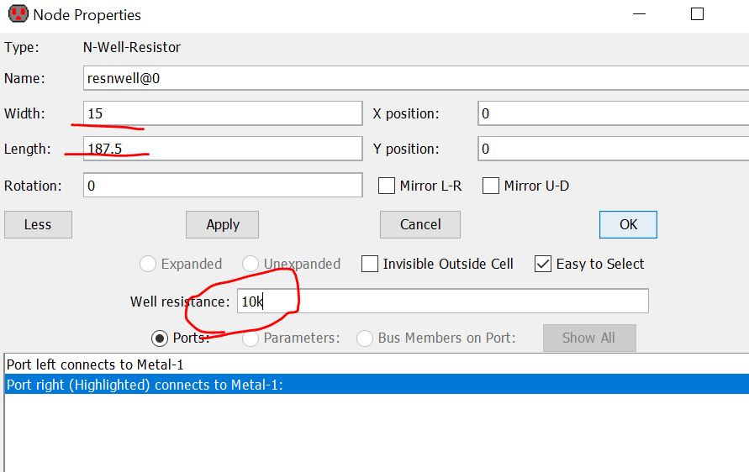This screenshot has height=472, width=749.
Task: Toggle Invisible Outside Cell checkbox
Action: click(370, 264)
